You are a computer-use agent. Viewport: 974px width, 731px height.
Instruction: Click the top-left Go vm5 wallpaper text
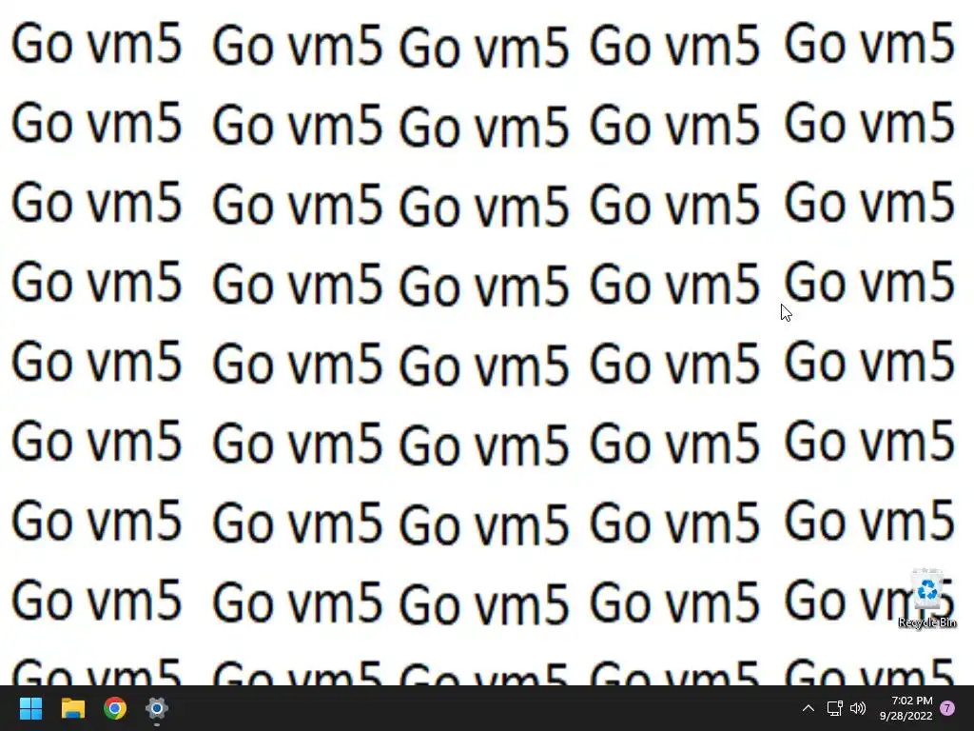[96, 43]
